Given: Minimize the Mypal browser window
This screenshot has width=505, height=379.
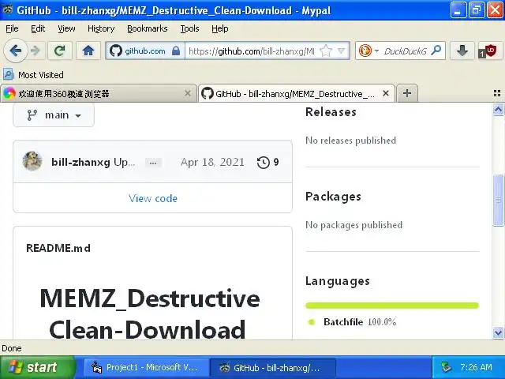Looking at the screenshot, I should (458, 10).
